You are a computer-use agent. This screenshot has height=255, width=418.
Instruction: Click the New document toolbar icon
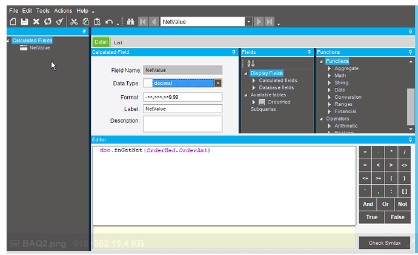click(13, 22)
